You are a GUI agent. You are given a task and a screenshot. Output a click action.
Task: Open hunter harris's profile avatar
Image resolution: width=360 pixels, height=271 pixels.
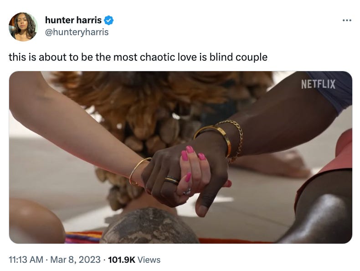coord(23,26)
